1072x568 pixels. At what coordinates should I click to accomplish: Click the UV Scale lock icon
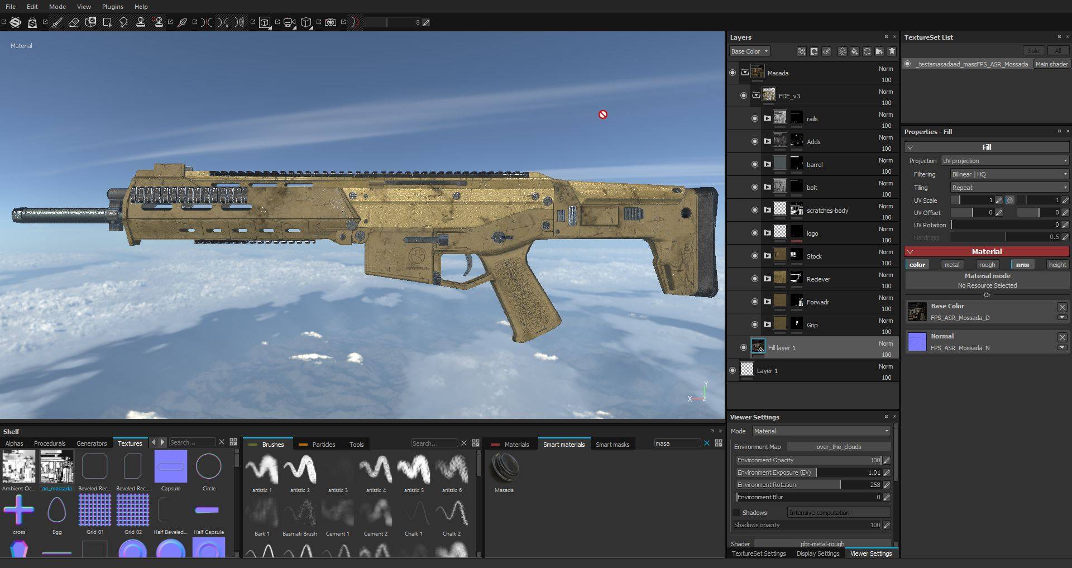pos(1009,200)
